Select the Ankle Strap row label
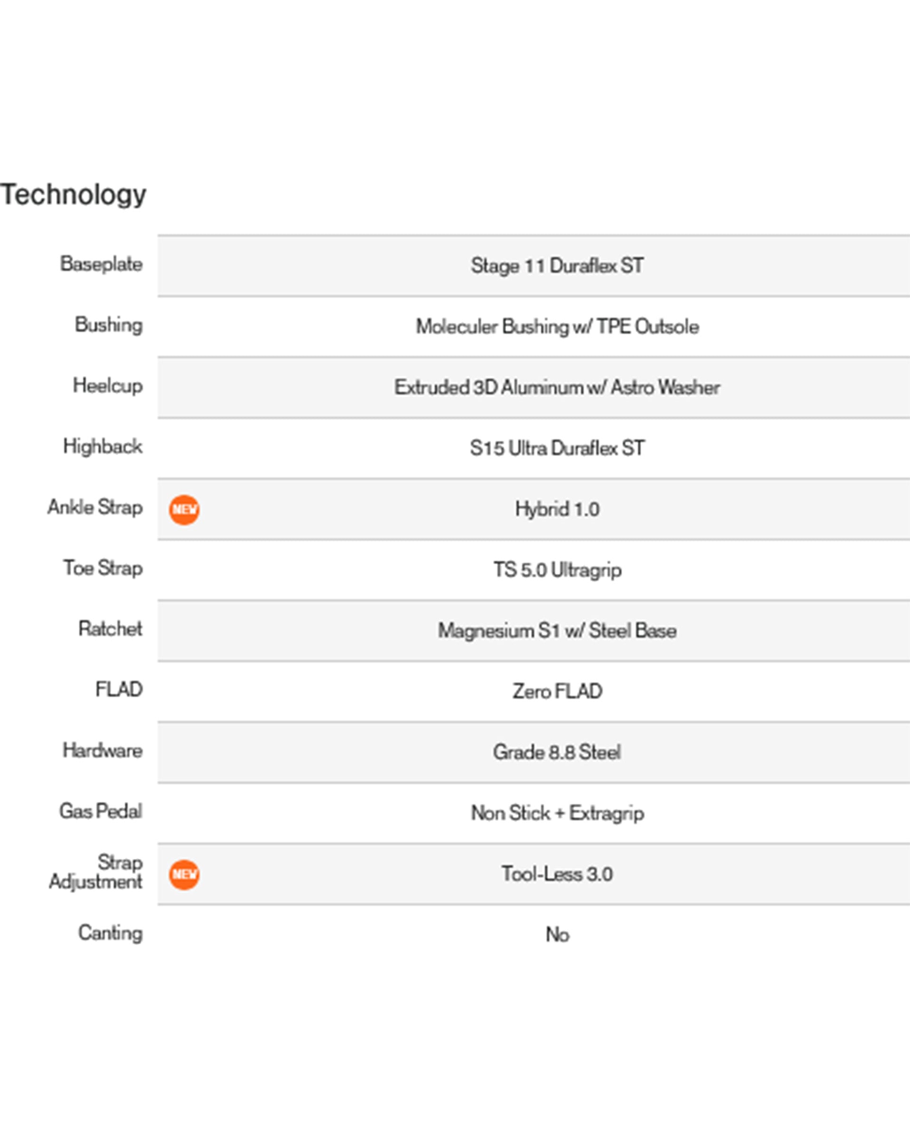Viewport: 910px width, 1138px height. point(95,507)
